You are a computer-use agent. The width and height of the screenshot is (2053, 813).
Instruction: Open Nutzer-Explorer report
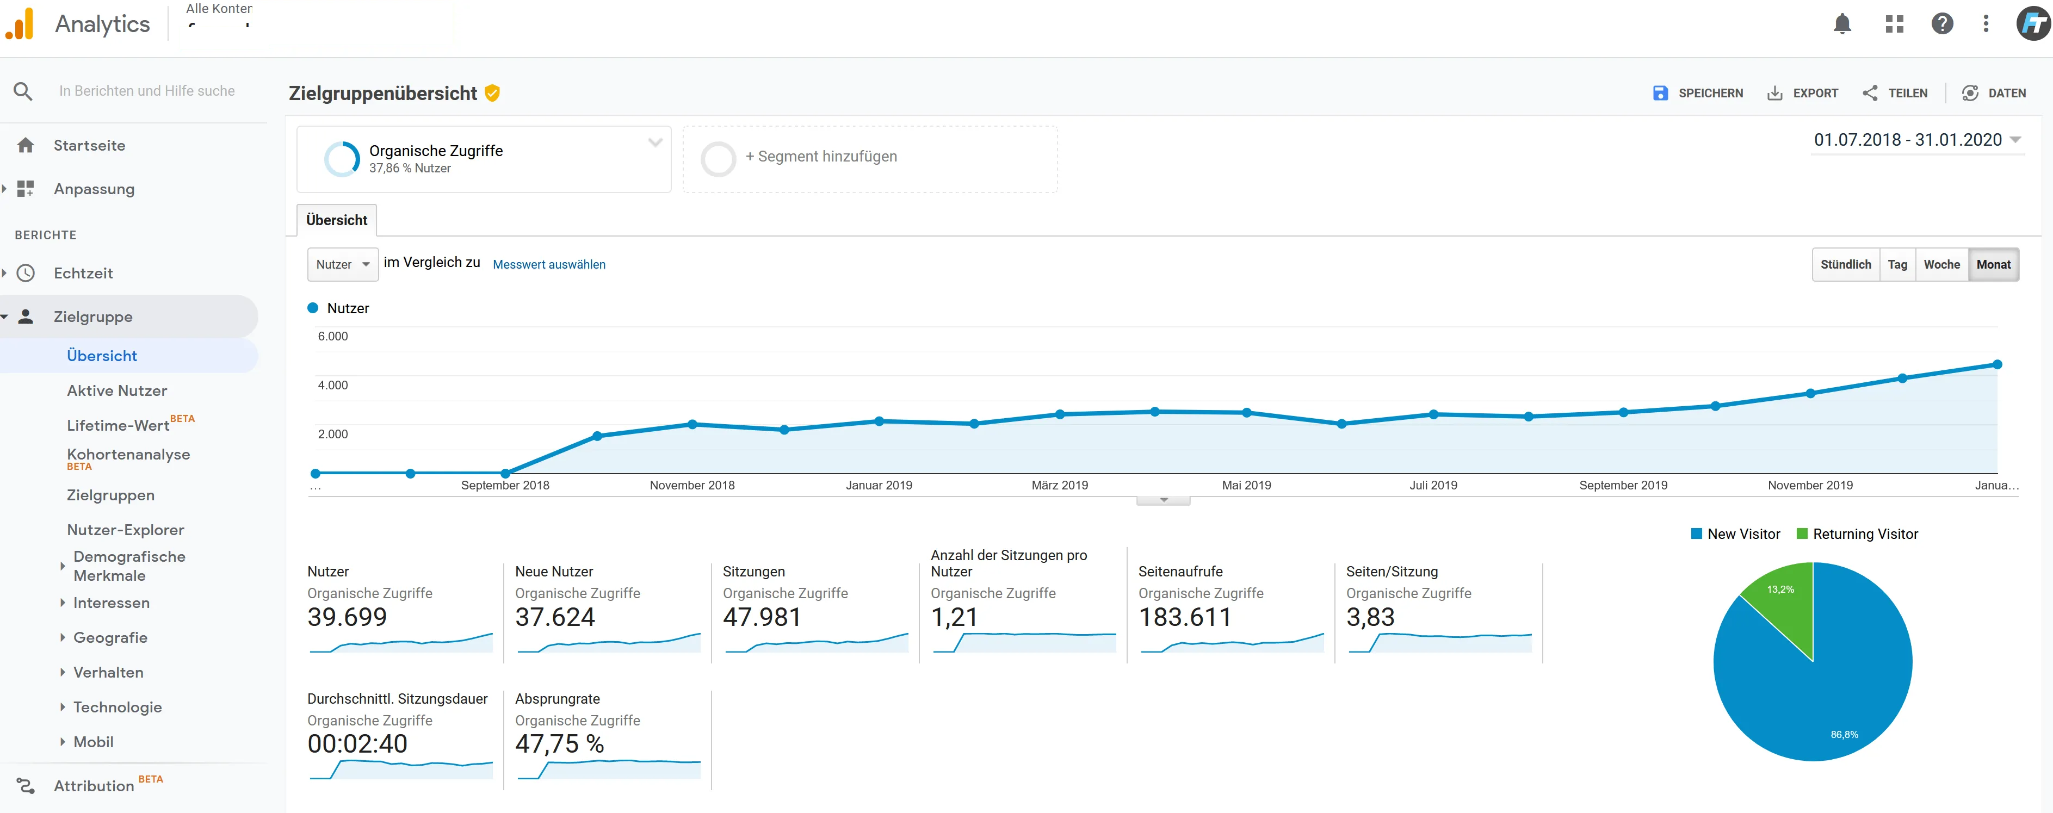pos(126,530)
